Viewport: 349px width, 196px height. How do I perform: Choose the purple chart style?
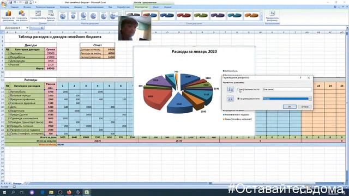(x=218, y=16)
